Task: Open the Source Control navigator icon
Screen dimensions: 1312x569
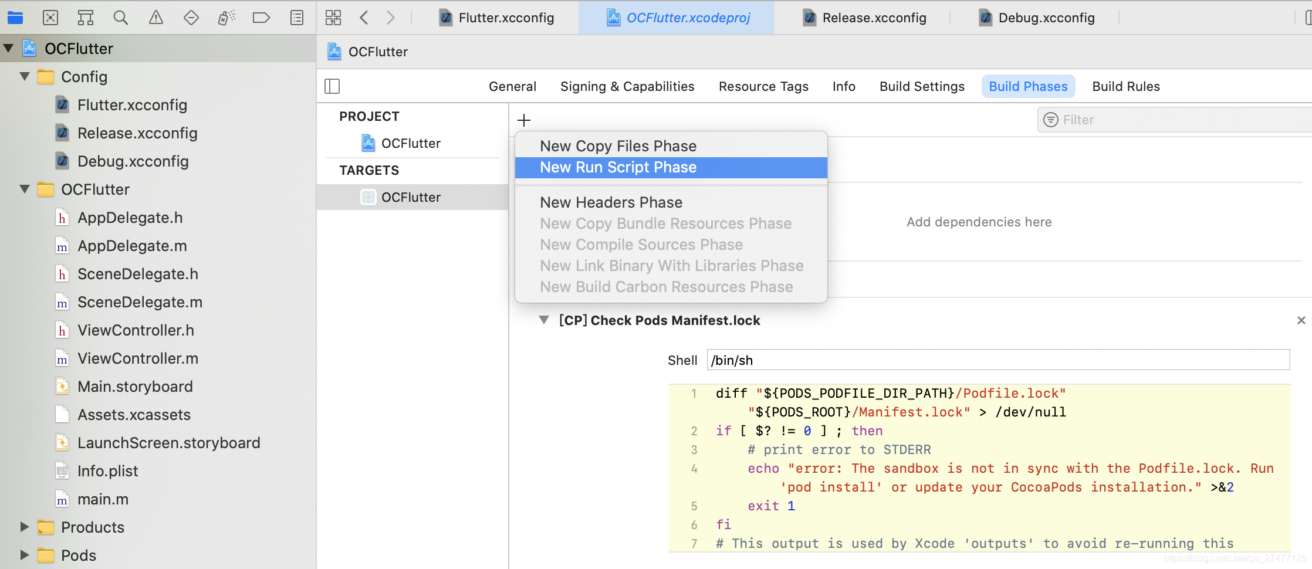Action: (50, 18)
